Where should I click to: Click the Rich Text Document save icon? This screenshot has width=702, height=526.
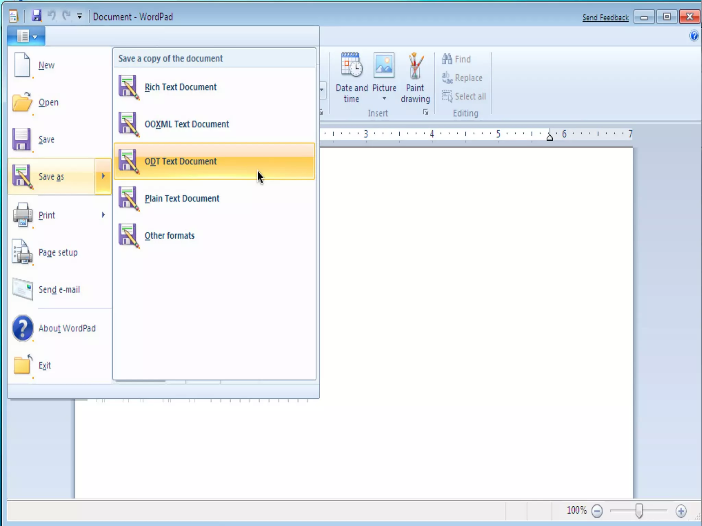[x=129, y=87]
